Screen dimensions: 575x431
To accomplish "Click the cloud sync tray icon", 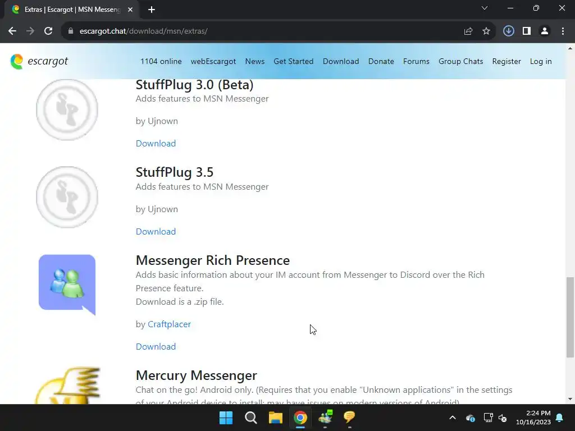I will coord(471,418).
